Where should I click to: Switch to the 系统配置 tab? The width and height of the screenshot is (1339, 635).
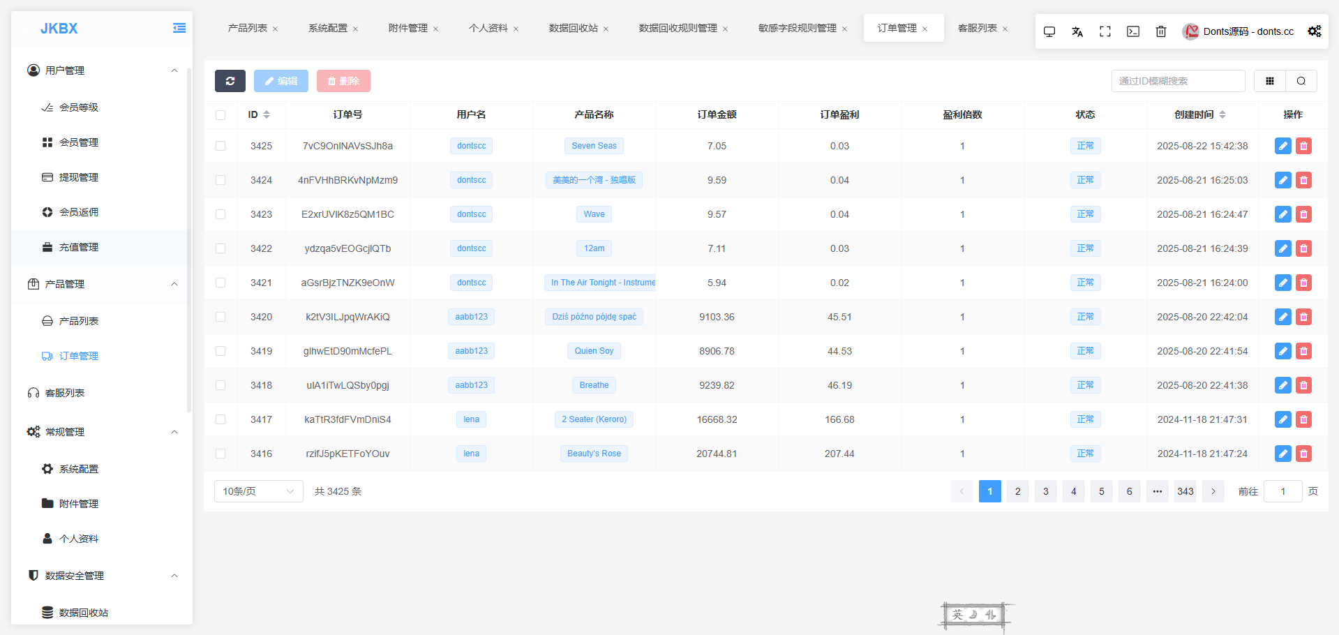(x=328, y=28)
